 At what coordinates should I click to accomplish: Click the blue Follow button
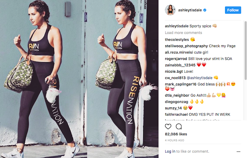(x=233, y=10)
